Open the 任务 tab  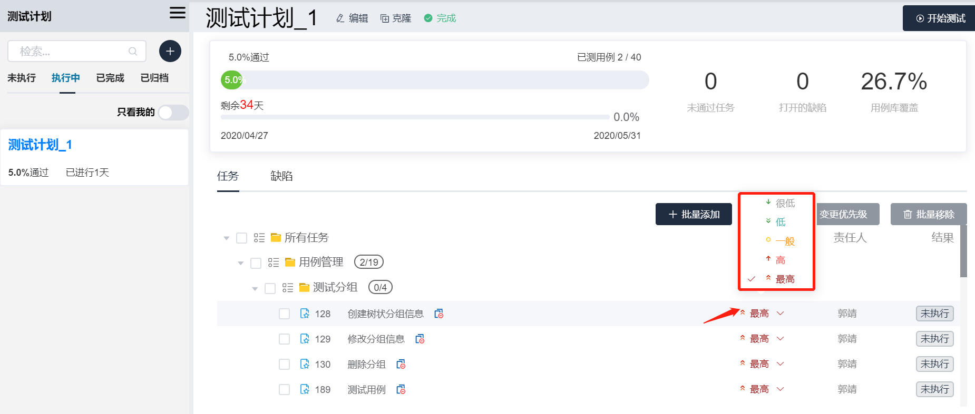pyautogui.click(x=228, y=176)
